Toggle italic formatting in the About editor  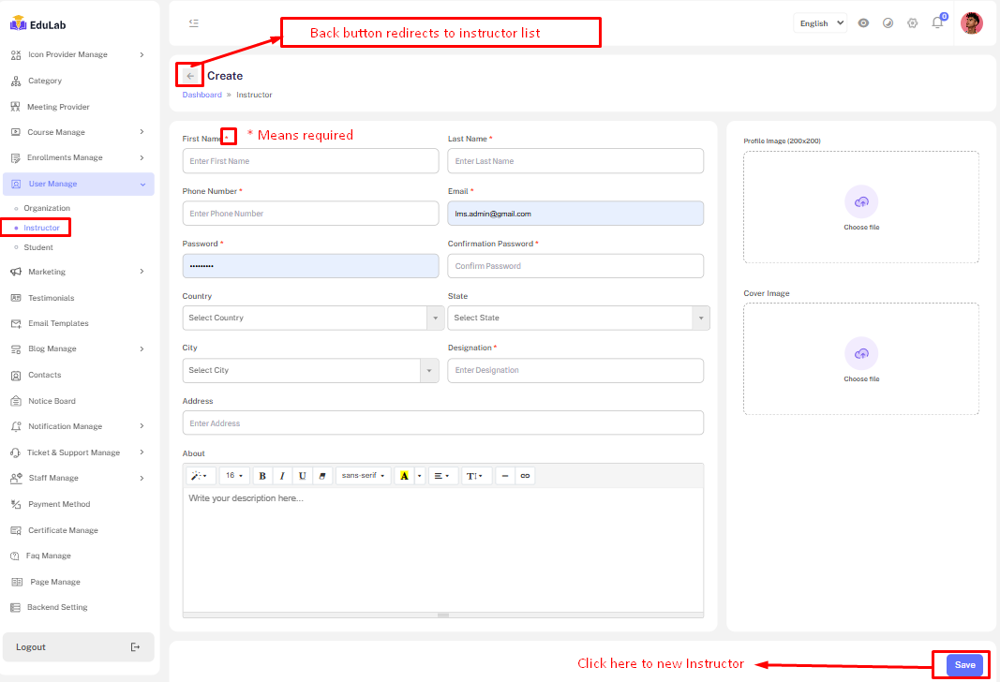coord(282,476)
